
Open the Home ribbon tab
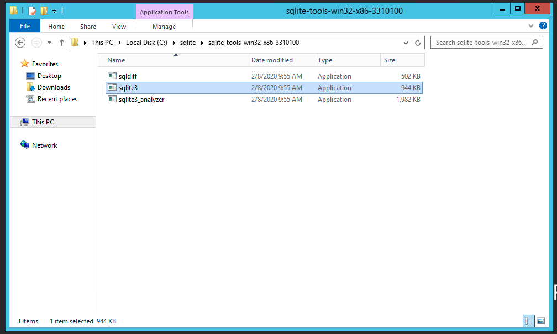[56, 27]
